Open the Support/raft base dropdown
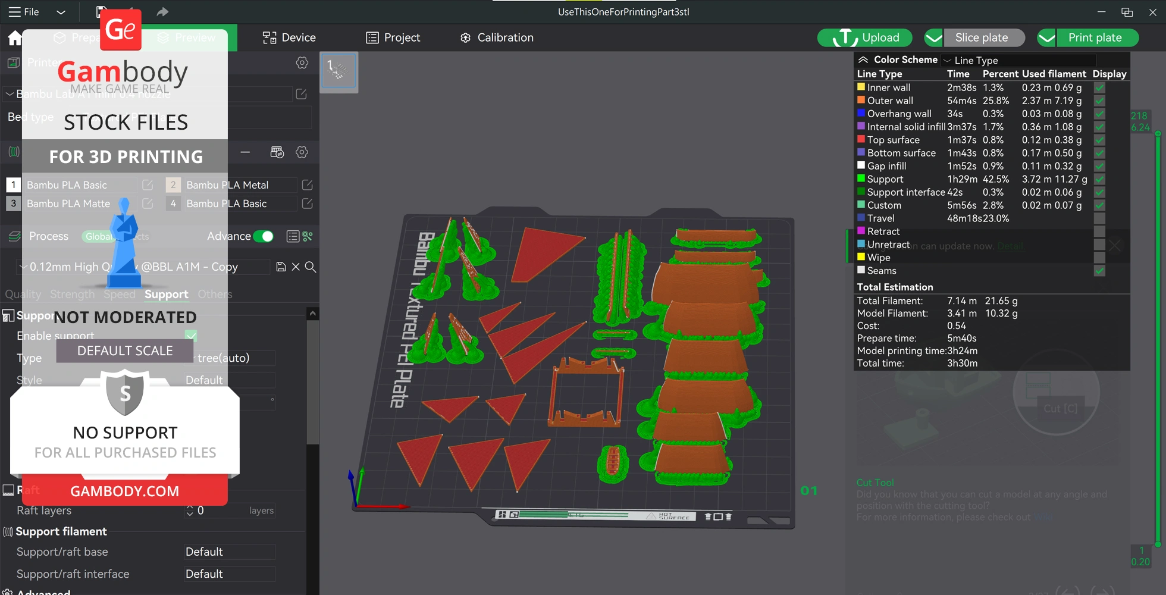This screenshot has height=595, width=1166. pos(229,552)
